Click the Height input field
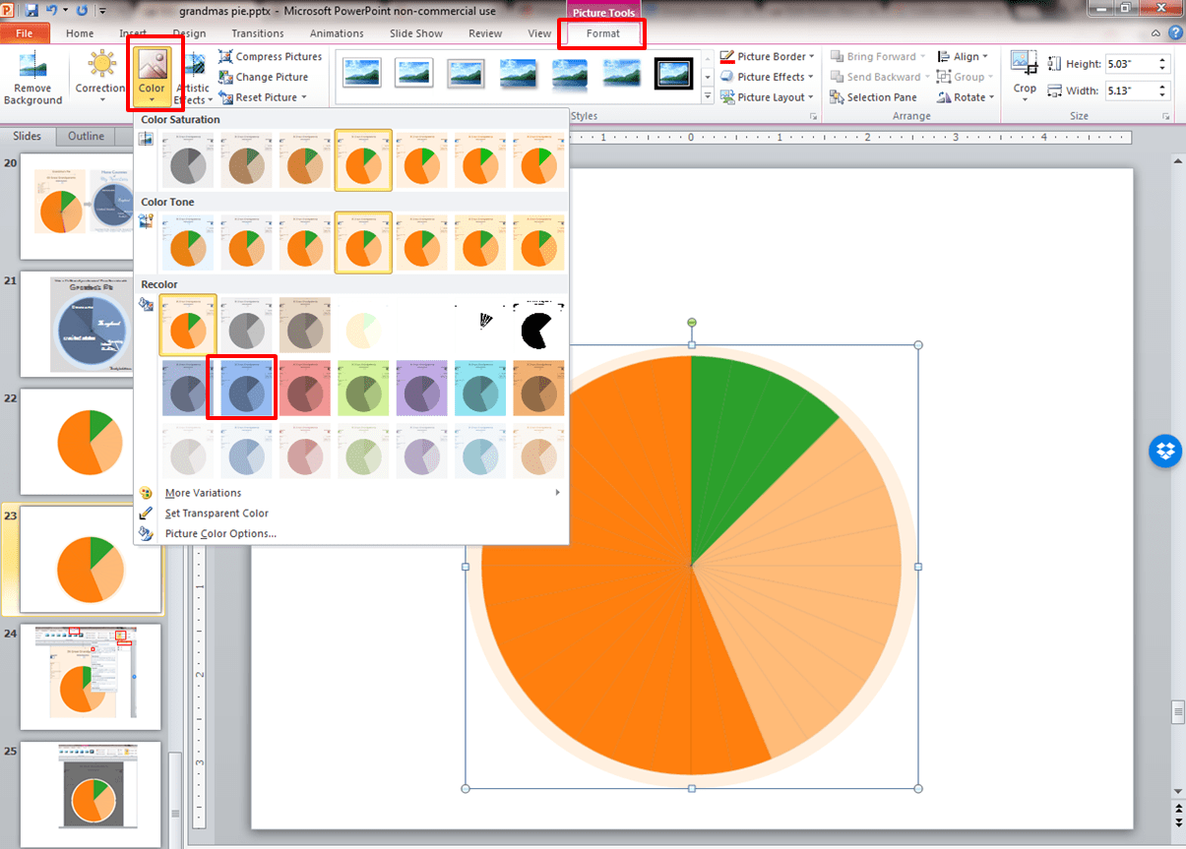1186x849 pixels. tap(1131, 64)
